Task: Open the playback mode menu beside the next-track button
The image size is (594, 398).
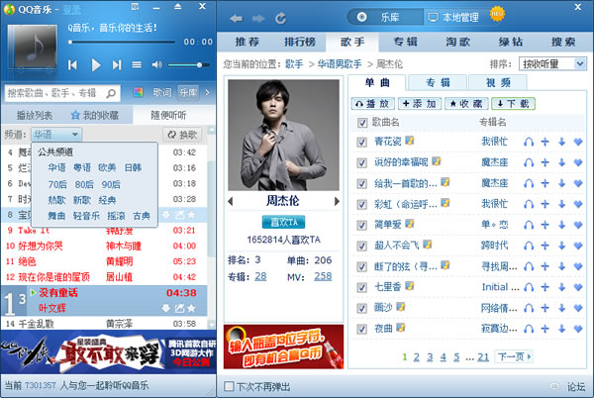Action: [x=137, y=64]
